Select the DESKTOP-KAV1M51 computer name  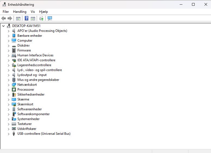(26, 26)
